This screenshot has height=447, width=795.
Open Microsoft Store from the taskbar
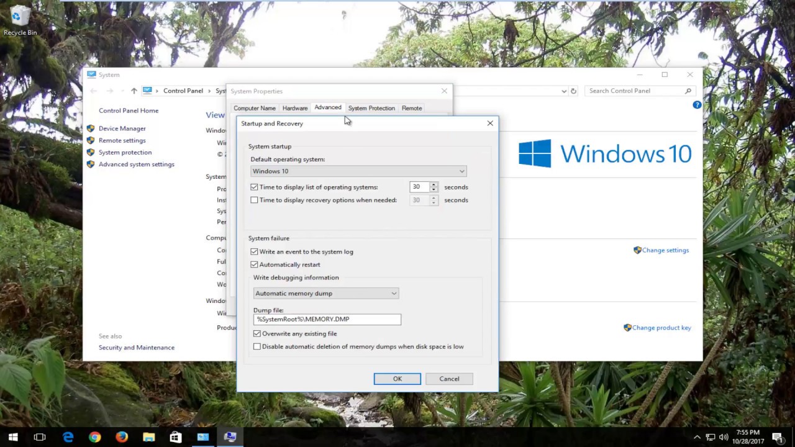point(176,437)
